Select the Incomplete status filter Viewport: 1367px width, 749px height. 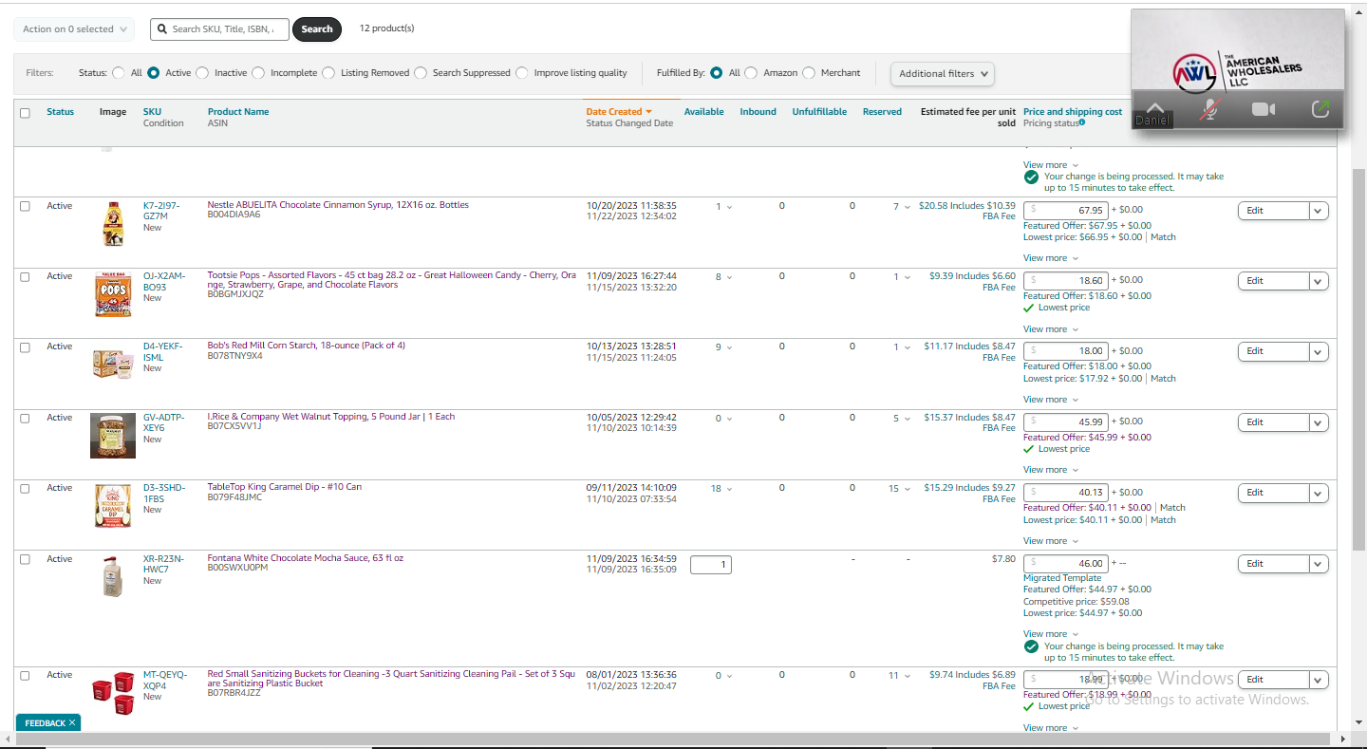tap(258, 73)
